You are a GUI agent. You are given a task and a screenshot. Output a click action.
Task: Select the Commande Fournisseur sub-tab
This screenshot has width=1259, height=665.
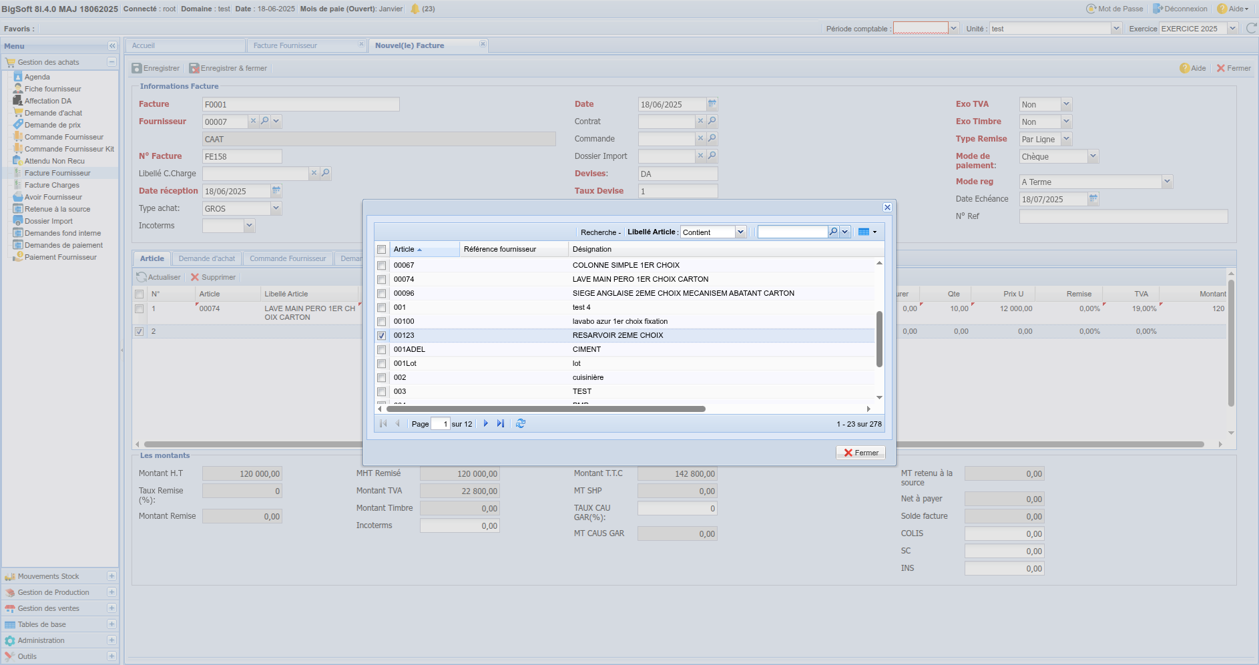pos(288,258)
